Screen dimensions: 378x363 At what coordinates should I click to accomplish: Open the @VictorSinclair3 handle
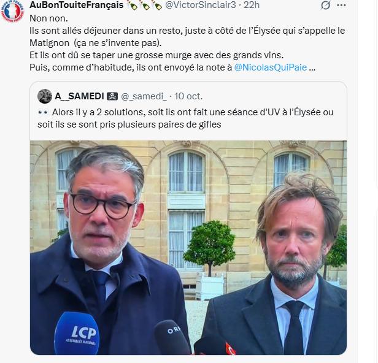pos(200,5)
